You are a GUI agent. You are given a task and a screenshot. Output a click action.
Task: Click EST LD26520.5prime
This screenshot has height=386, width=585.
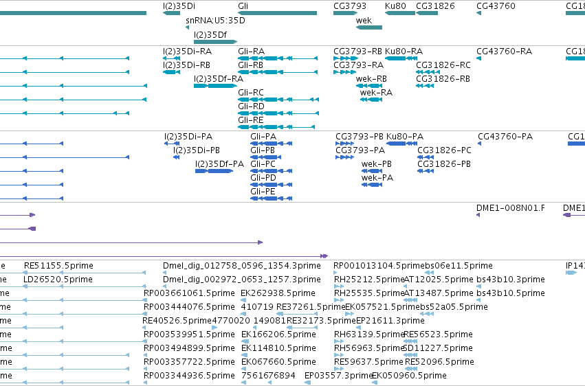pyautogui.click(x=58, y=280)
